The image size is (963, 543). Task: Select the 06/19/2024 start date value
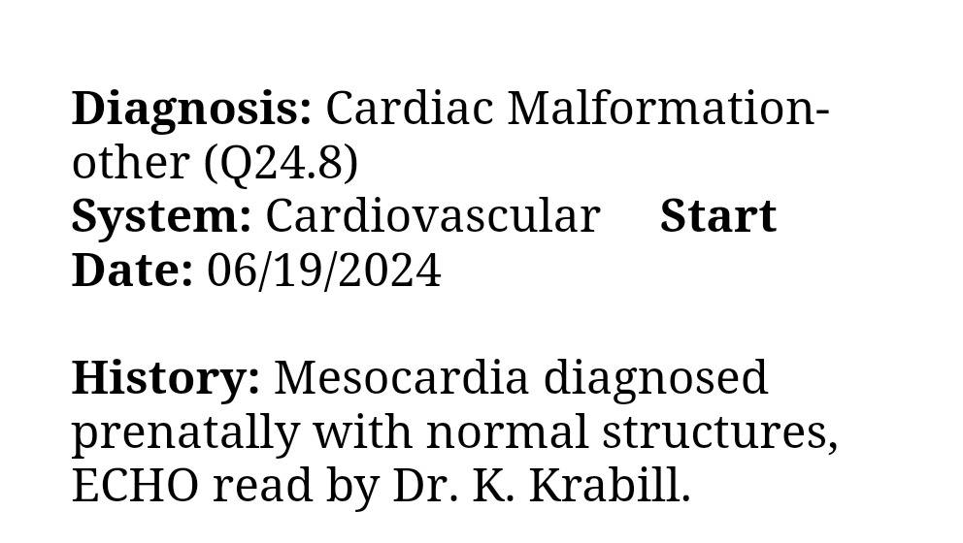coord(324,271)
